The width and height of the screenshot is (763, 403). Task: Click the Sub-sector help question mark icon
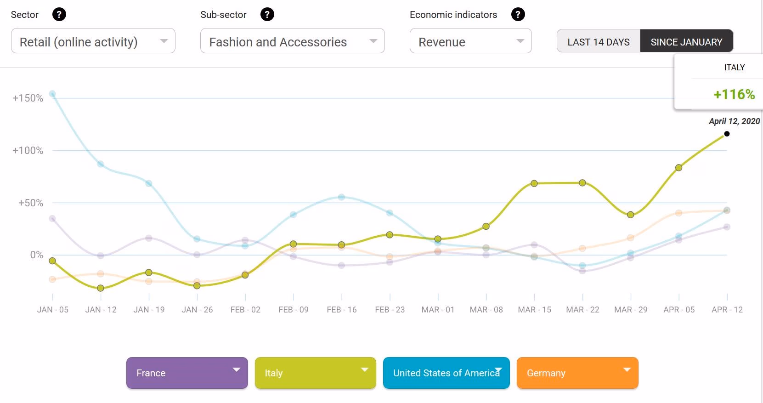(267, 15)
